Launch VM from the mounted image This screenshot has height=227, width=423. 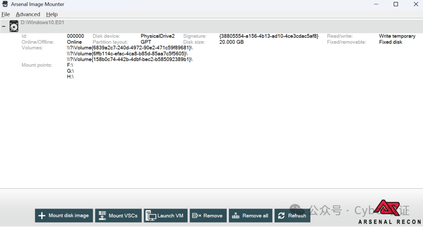click(x=165, y=215)
